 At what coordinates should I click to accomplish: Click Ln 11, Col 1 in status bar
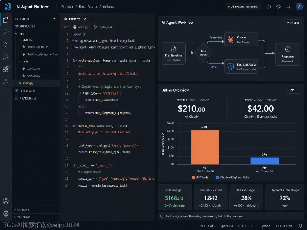(207, 226)
